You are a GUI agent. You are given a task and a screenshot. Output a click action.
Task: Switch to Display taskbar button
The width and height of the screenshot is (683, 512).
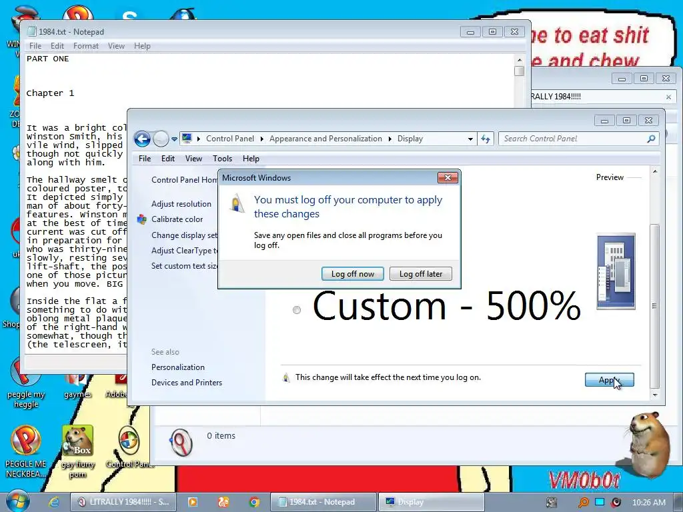pyautogui.click(x=432, y=502)
